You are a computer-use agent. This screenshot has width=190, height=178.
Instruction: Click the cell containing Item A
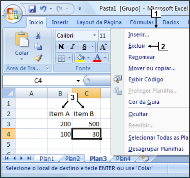click(60, 114)
